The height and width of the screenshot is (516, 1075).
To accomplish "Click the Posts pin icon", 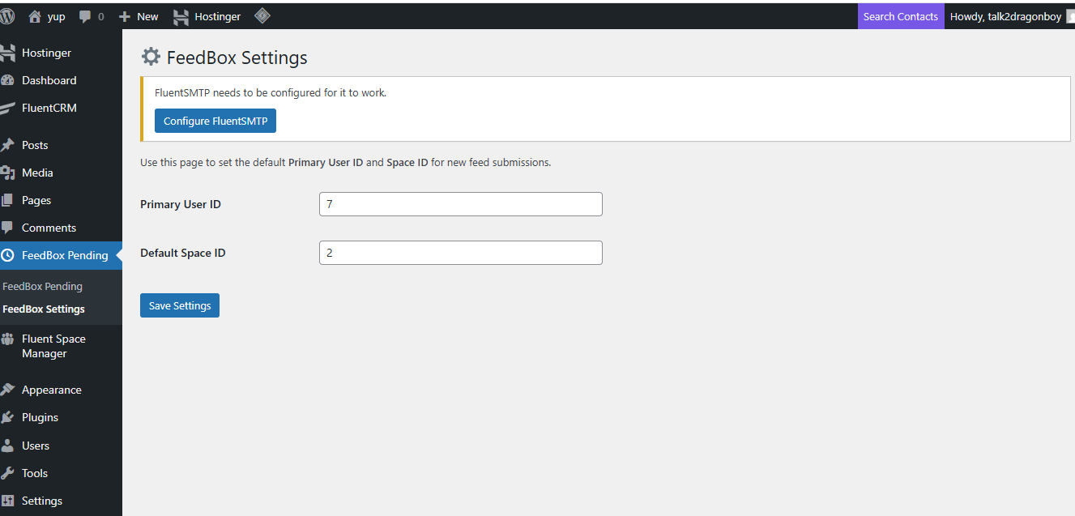I will pyautogui.click(x=7, y=145).
